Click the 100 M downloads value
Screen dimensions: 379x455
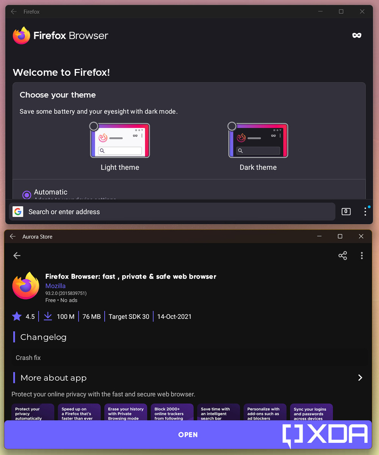pyautogui.click(x=66, y=317)
